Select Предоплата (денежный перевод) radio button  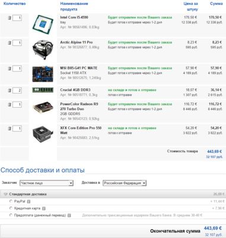coord(11,215)
